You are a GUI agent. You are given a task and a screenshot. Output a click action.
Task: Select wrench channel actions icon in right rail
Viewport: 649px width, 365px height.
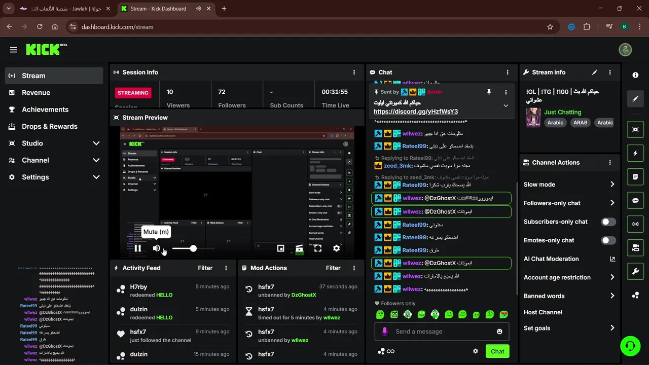635,271
